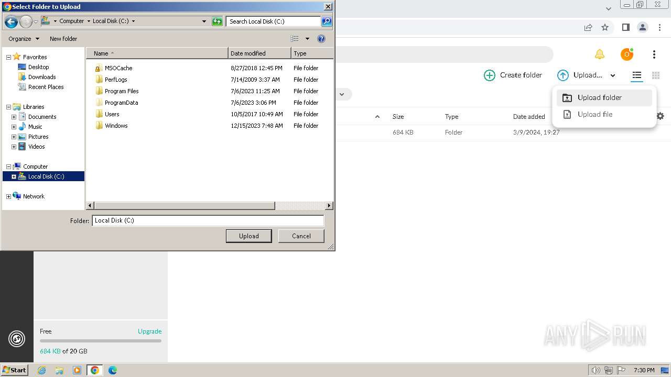The width and height of the screenshot is (671, 377).
Task: Open the views options dropdown arrow
Action: pyautogui.click(x=307, y=39)
